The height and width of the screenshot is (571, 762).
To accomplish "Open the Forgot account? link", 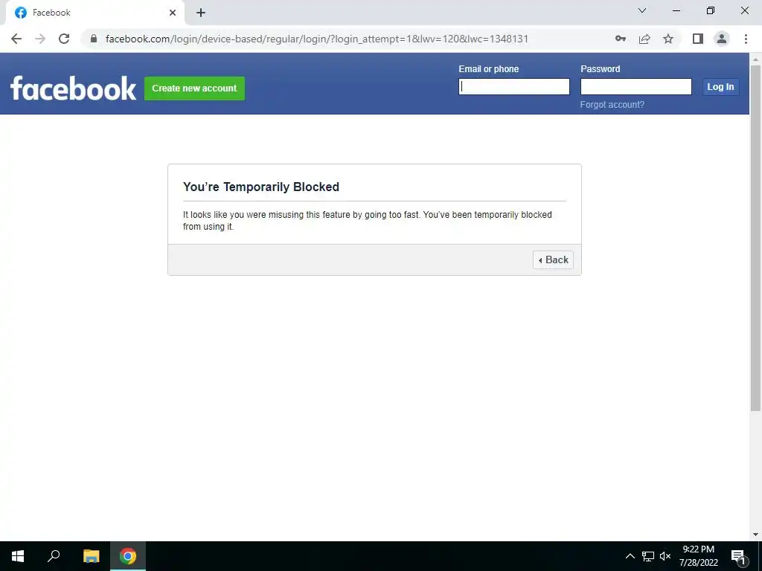I will (612, 104).
